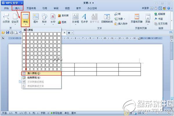Insert a Chart (图表)
174x116 pixels.
tap(62, 22)
